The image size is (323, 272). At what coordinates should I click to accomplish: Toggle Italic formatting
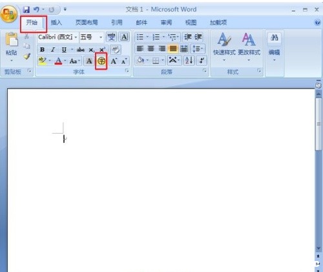pos(53,50)
